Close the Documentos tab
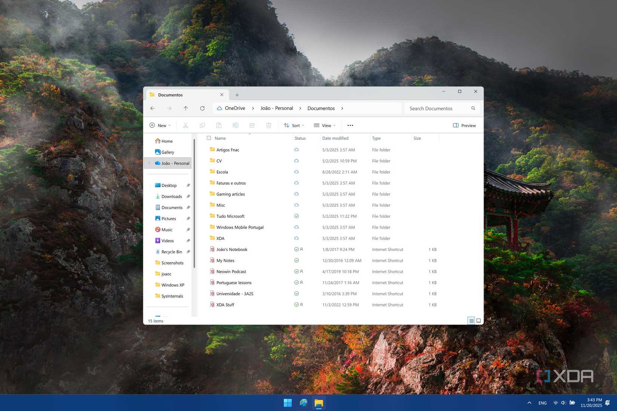The width and height of the screenshot is (617, 411). (222, 95)
